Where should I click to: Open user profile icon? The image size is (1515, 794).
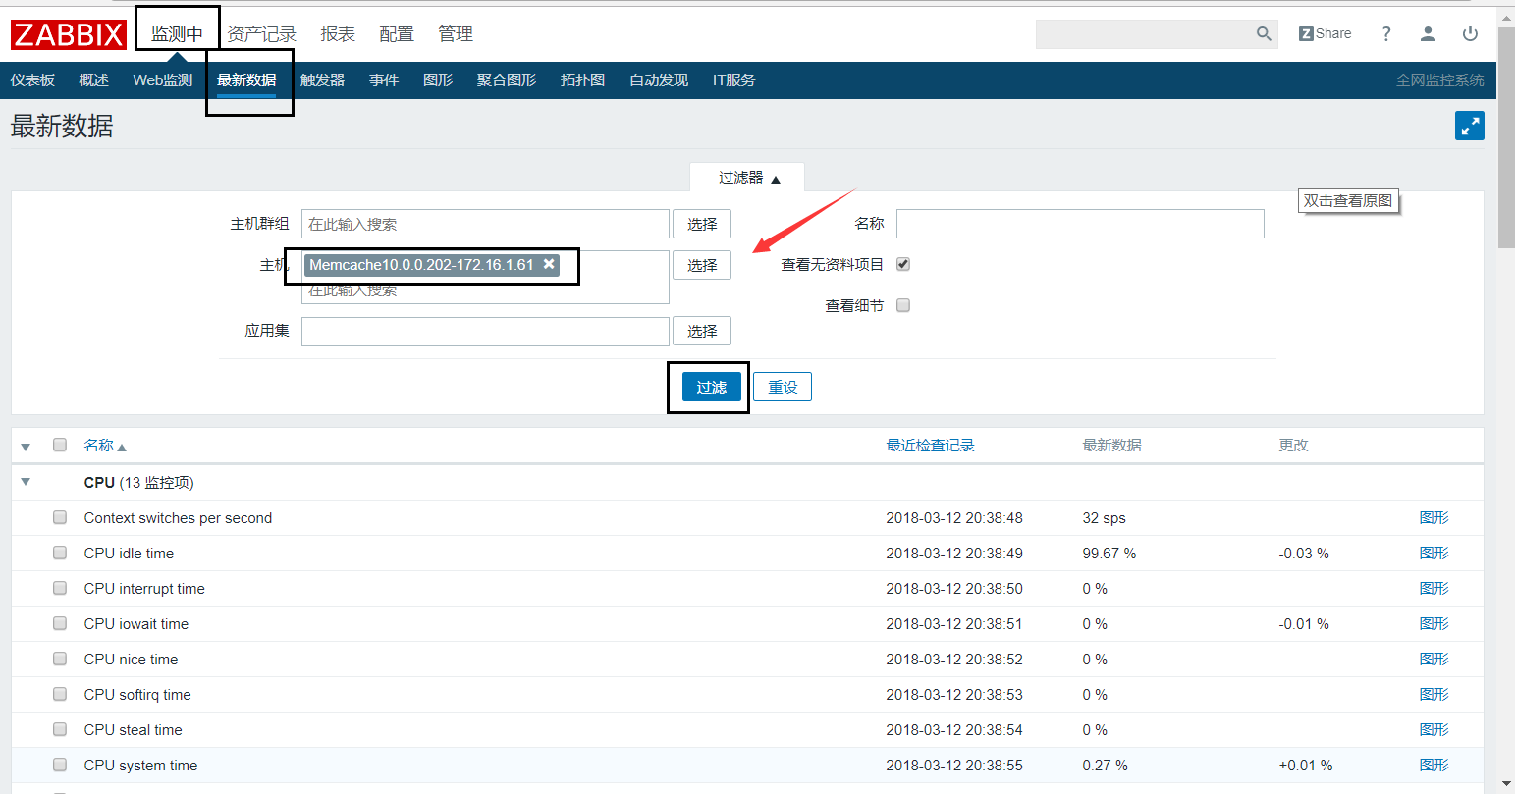pyautogui.click(x=1428, y=34)
